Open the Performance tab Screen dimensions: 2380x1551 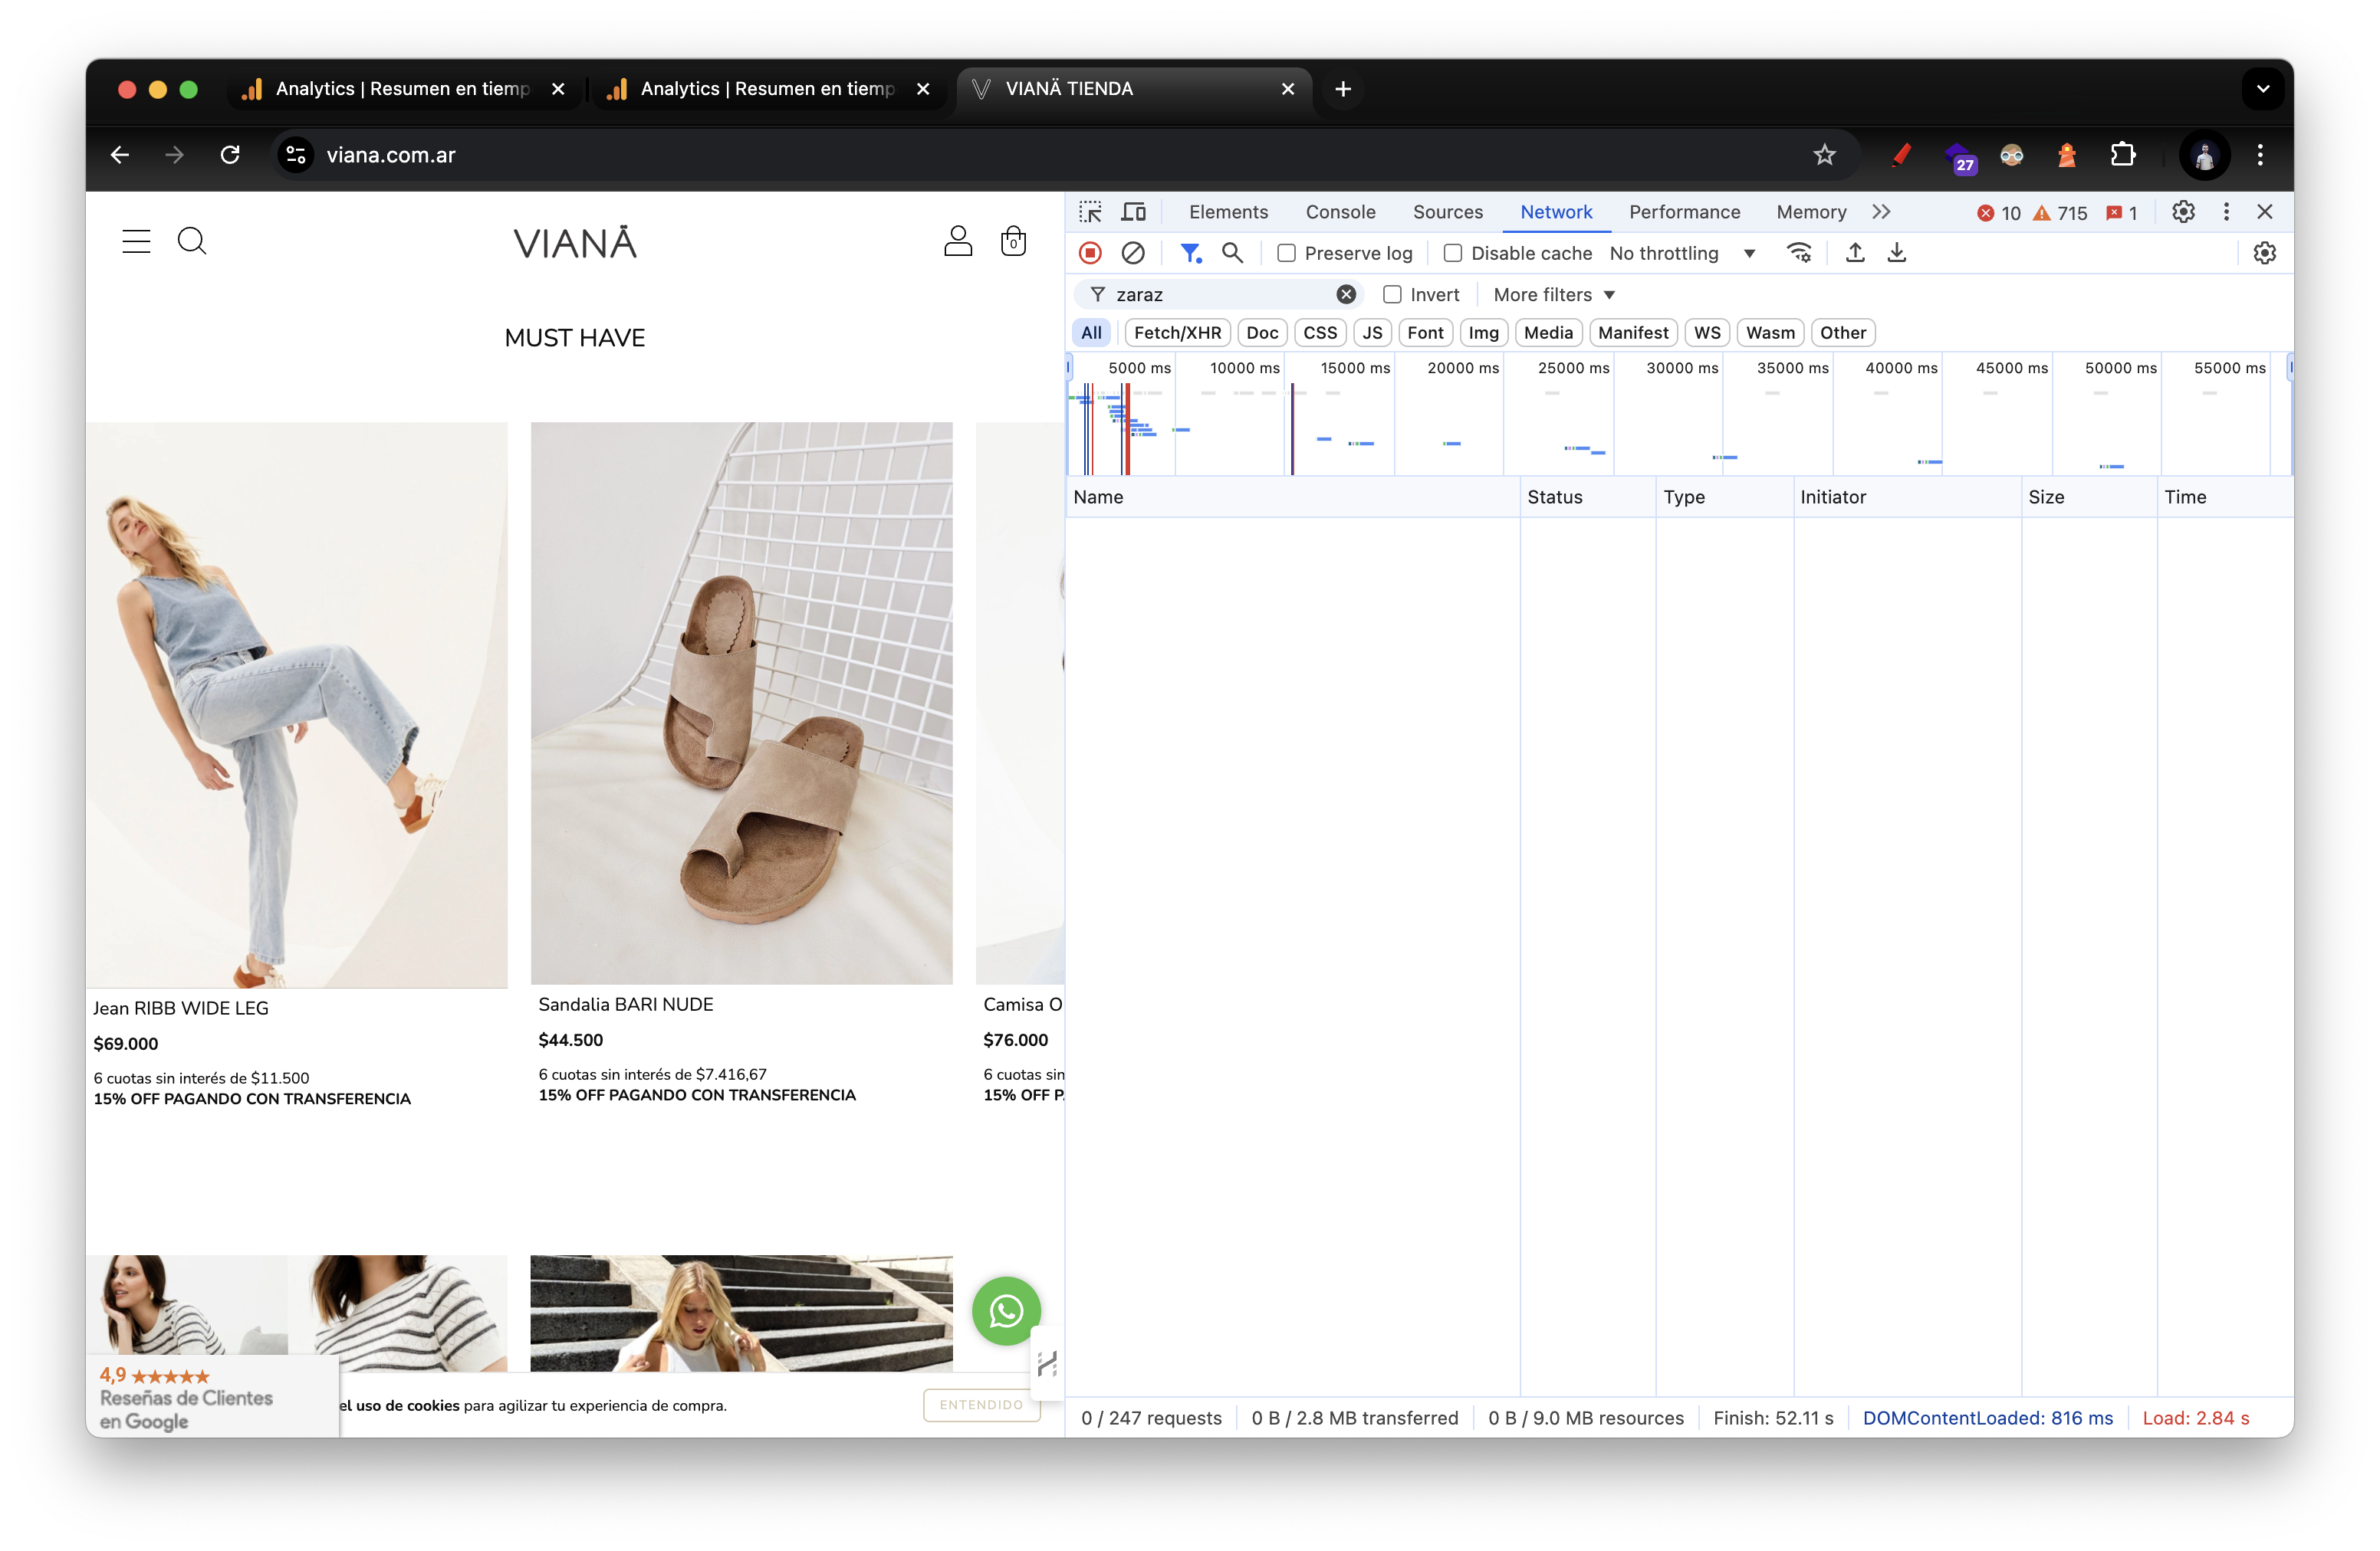pos(1684,211)
